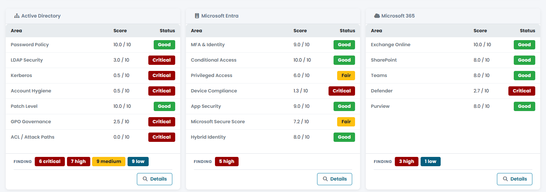Click the Critical status of LDAP Security
Image resolution: width=546 pixels, height=192 pixels.
click(162, 60)
